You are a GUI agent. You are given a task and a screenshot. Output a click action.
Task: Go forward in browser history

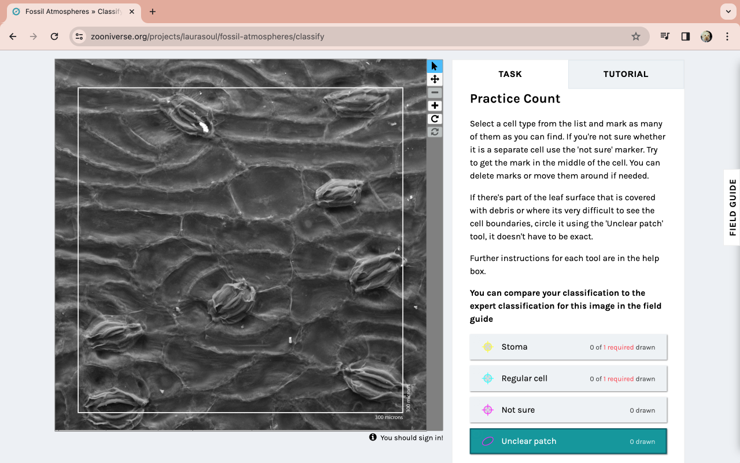[34, 36]
